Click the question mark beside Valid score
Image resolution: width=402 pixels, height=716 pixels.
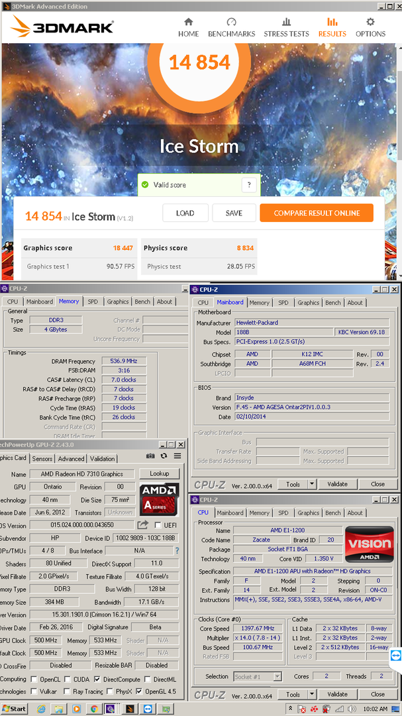pos(248,185)
